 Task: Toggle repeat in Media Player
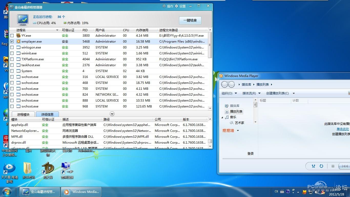point(321,166)
